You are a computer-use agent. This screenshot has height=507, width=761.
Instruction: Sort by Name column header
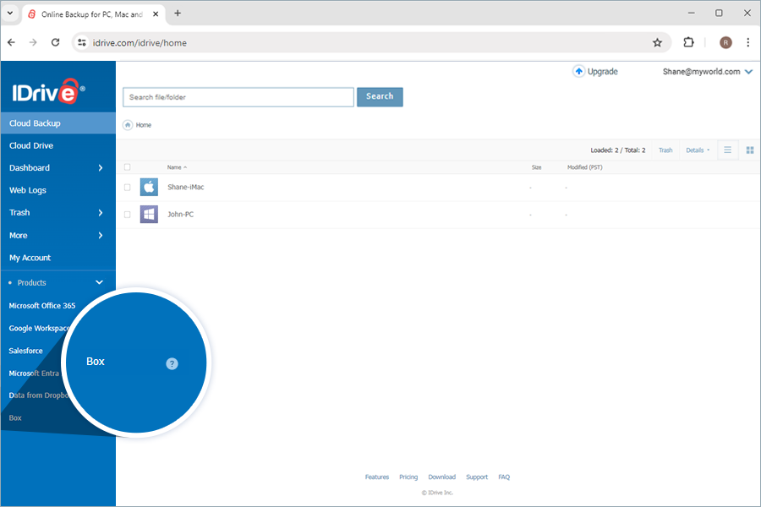177,167
